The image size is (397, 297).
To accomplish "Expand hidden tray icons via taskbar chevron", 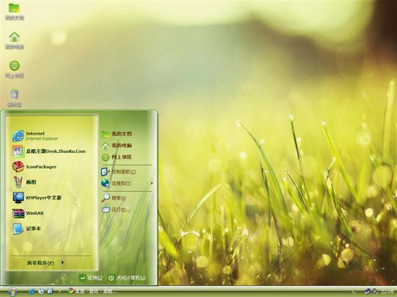I will 354,291.
